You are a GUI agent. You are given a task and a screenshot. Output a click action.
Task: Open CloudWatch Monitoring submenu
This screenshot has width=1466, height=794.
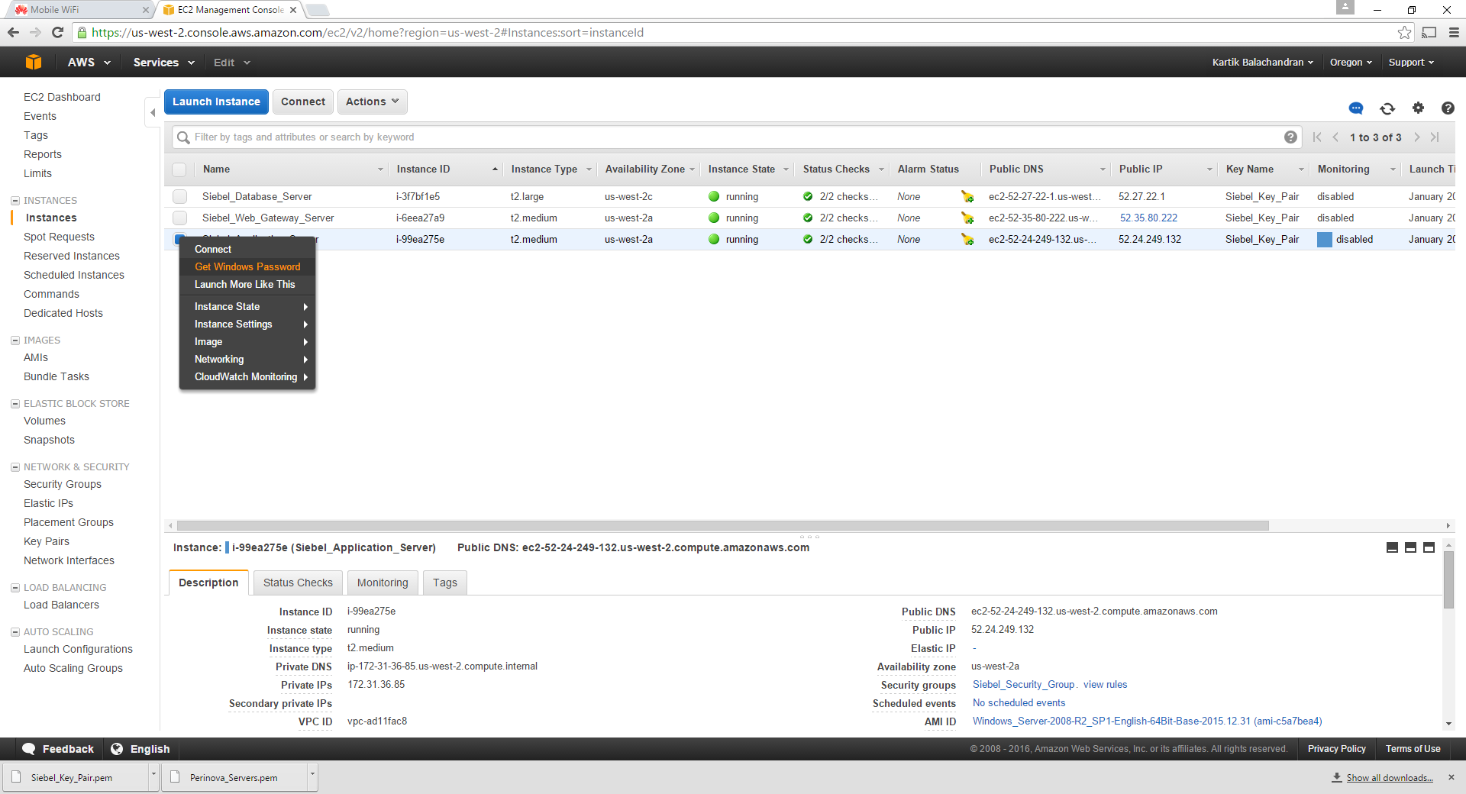pos(247,376)
